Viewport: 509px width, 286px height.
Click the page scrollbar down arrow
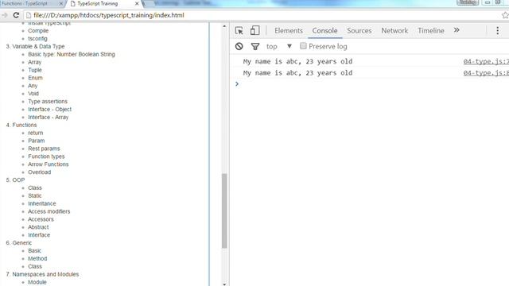(x=224, y=284)
